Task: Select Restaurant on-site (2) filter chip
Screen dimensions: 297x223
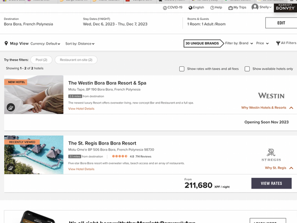Action: tap(76, 60)
